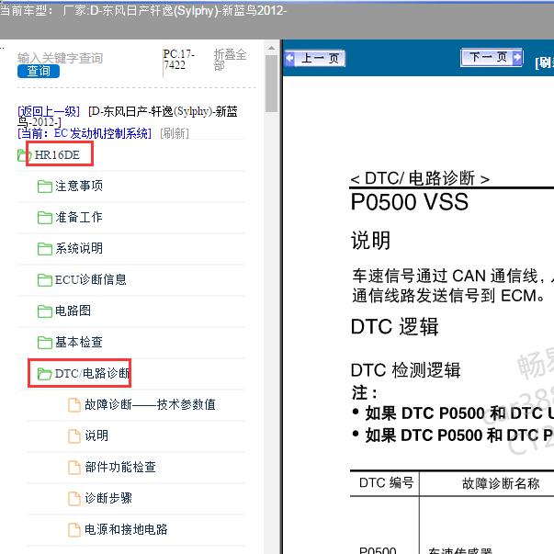Click the 注意事项 folder icon

(44, 187)
